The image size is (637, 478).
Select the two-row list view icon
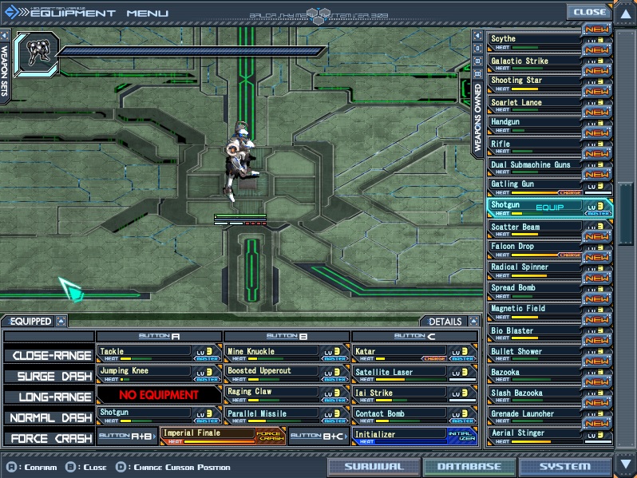pyautogui.click(x=477, y=61)
